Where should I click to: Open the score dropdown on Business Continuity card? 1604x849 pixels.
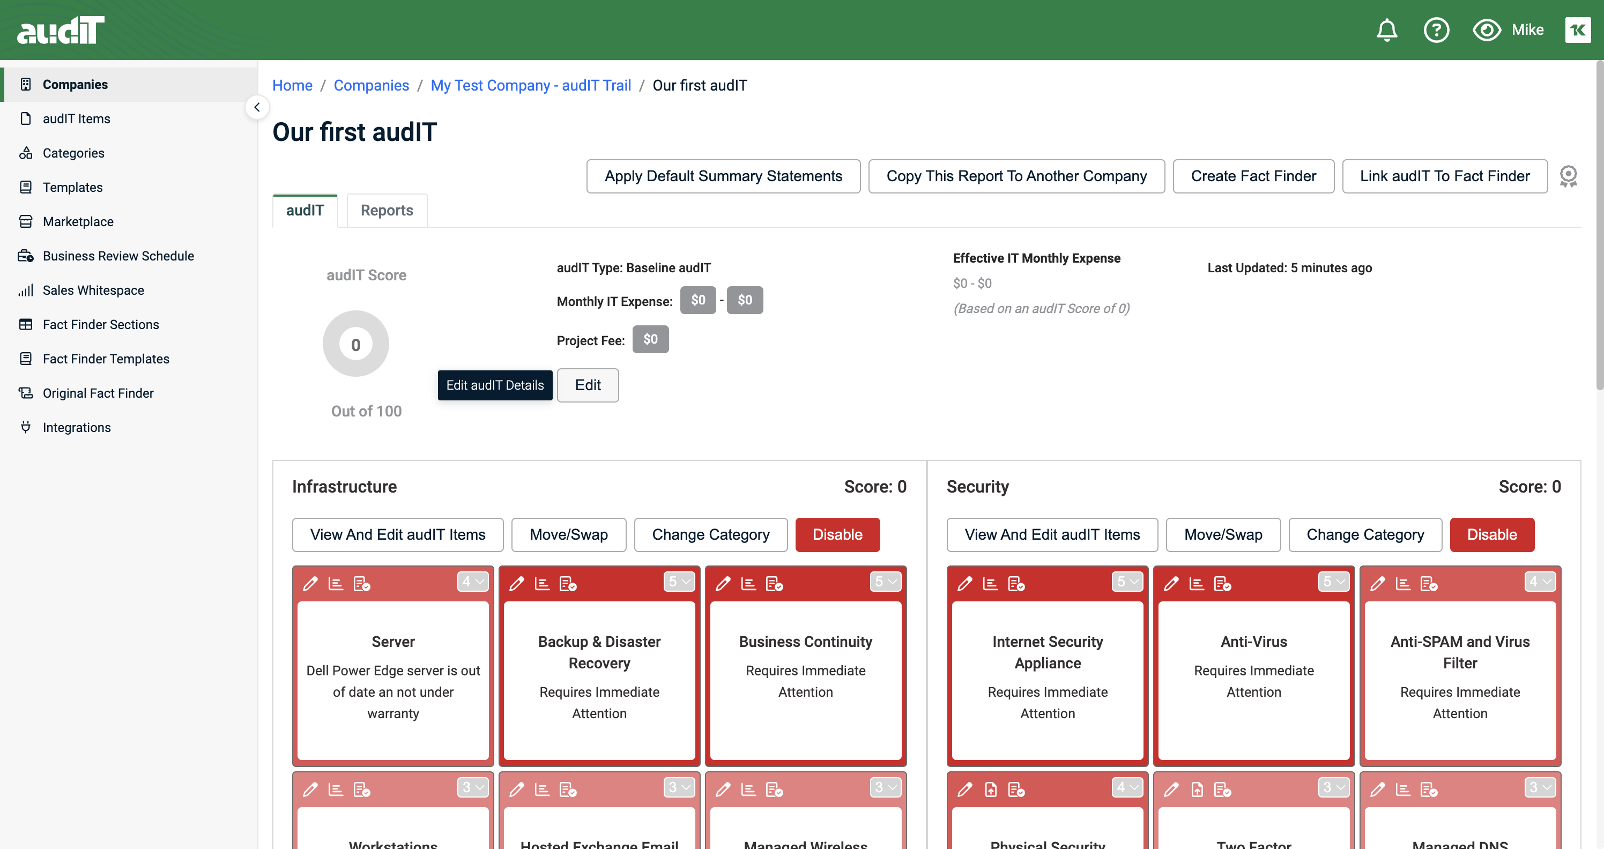tap(885, 582)
